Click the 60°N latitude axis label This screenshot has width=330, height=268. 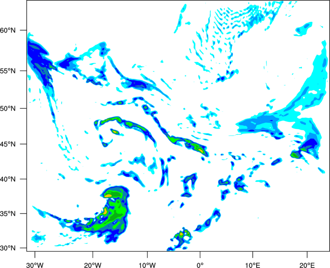coord(8,30)
